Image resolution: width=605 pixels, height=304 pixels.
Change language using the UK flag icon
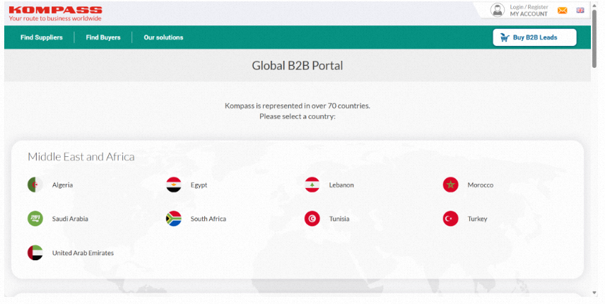pos(580,11)
